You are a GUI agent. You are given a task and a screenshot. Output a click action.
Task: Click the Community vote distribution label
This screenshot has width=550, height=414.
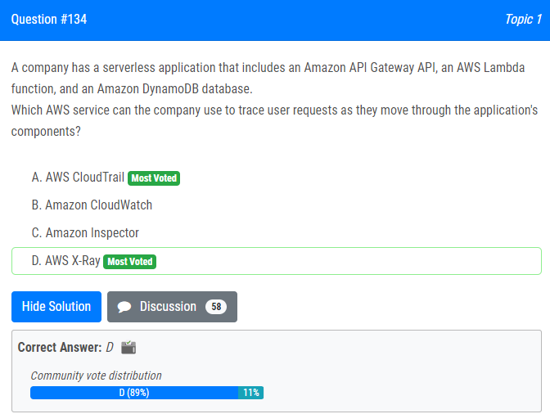[96, 376]
